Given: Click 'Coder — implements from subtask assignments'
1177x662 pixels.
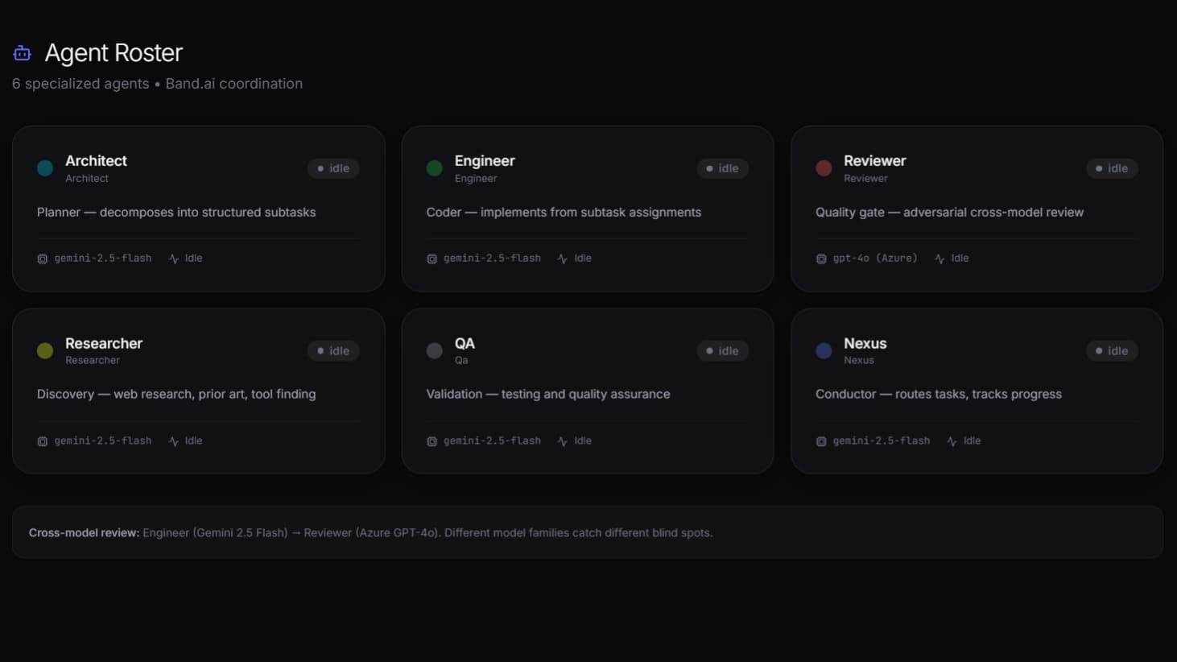Looking at the screenshot, I should (x=564, y=213).
